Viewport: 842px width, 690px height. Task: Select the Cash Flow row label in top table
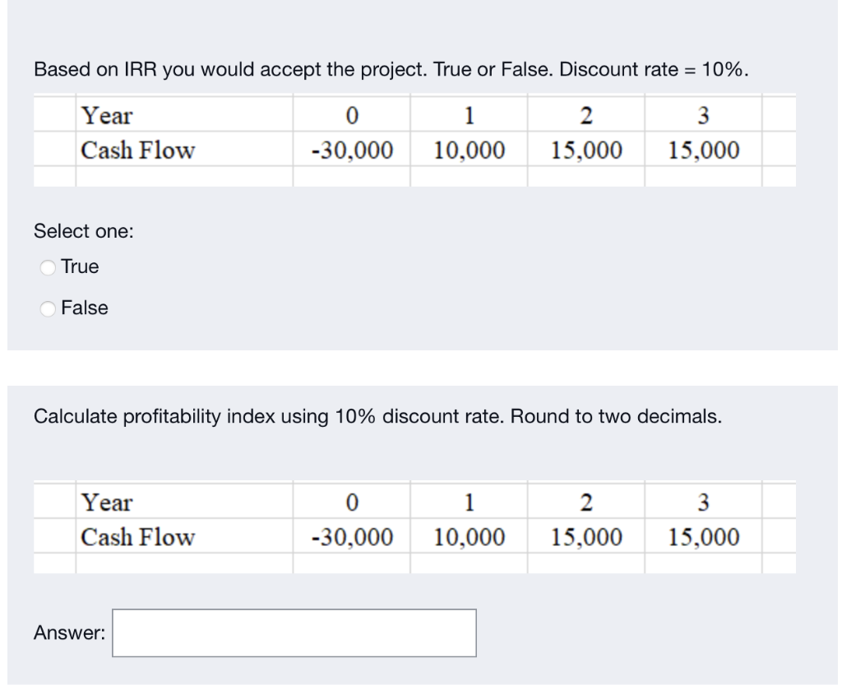[x=136, y=150]
